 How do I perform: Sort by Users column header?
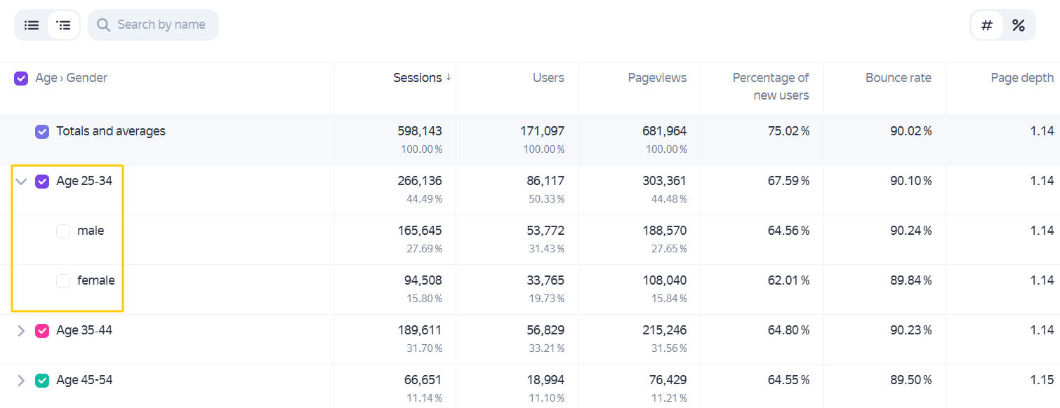click(x=548, y=78)
